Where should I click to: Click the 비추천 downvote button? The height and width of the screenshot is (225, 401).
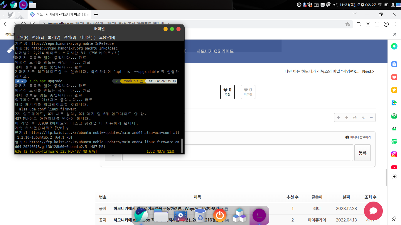(248, 92)
